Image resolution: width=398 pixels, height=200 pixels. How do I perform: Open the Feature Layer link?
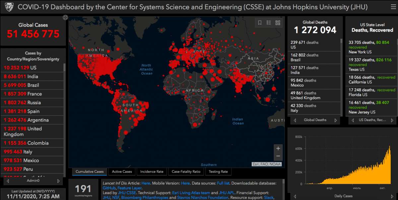point(130,188)
